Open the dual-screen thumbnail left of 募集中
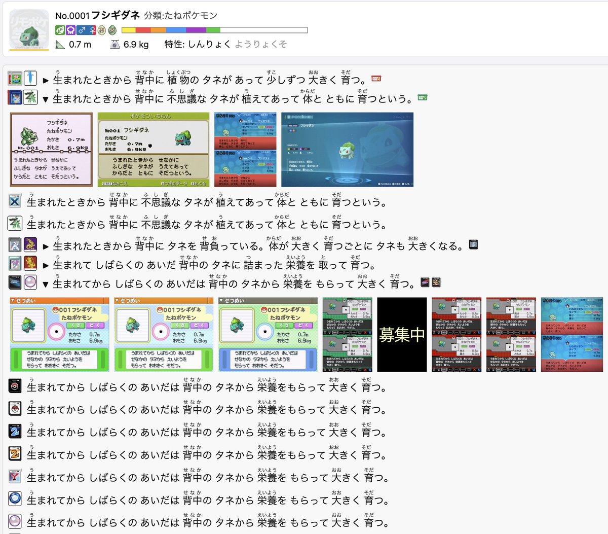This screenshot has width=608, height=534. [x=348, y=335]
